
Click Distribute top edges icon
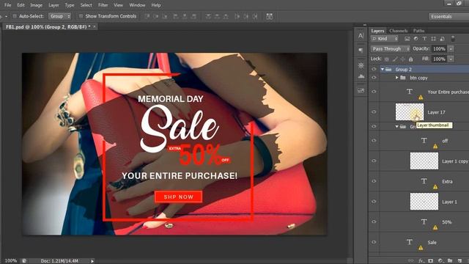click(x=208, y=16)
